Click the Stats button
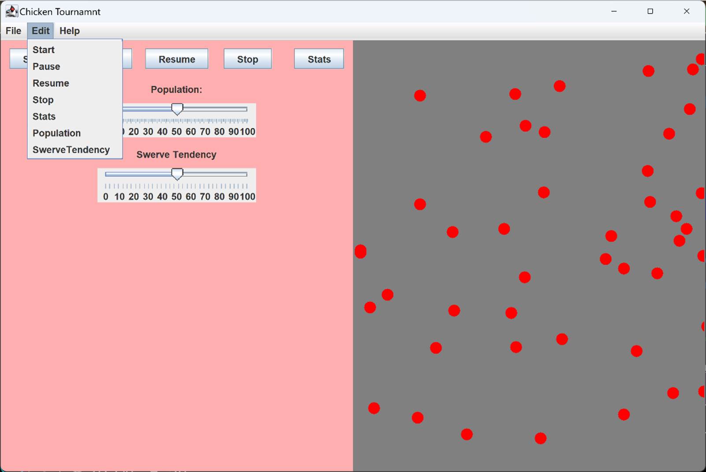Image resolution: width=706 pixels, height=472 pixels. click(319, 59)
